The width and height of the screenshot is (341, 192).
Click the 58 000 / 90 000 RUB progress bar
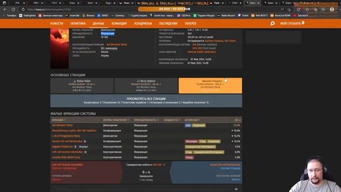point(175,9)
